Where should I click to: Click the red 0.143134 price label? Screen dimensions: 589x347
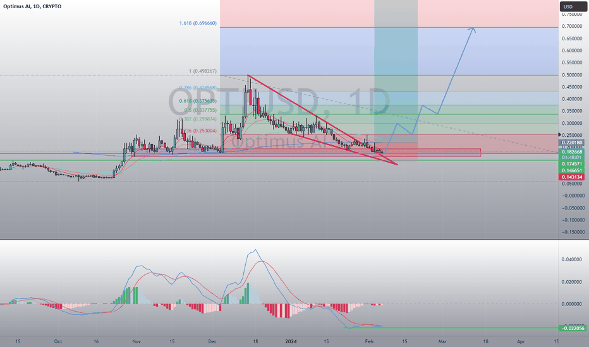pyautogui.click(x=572, y=177)
